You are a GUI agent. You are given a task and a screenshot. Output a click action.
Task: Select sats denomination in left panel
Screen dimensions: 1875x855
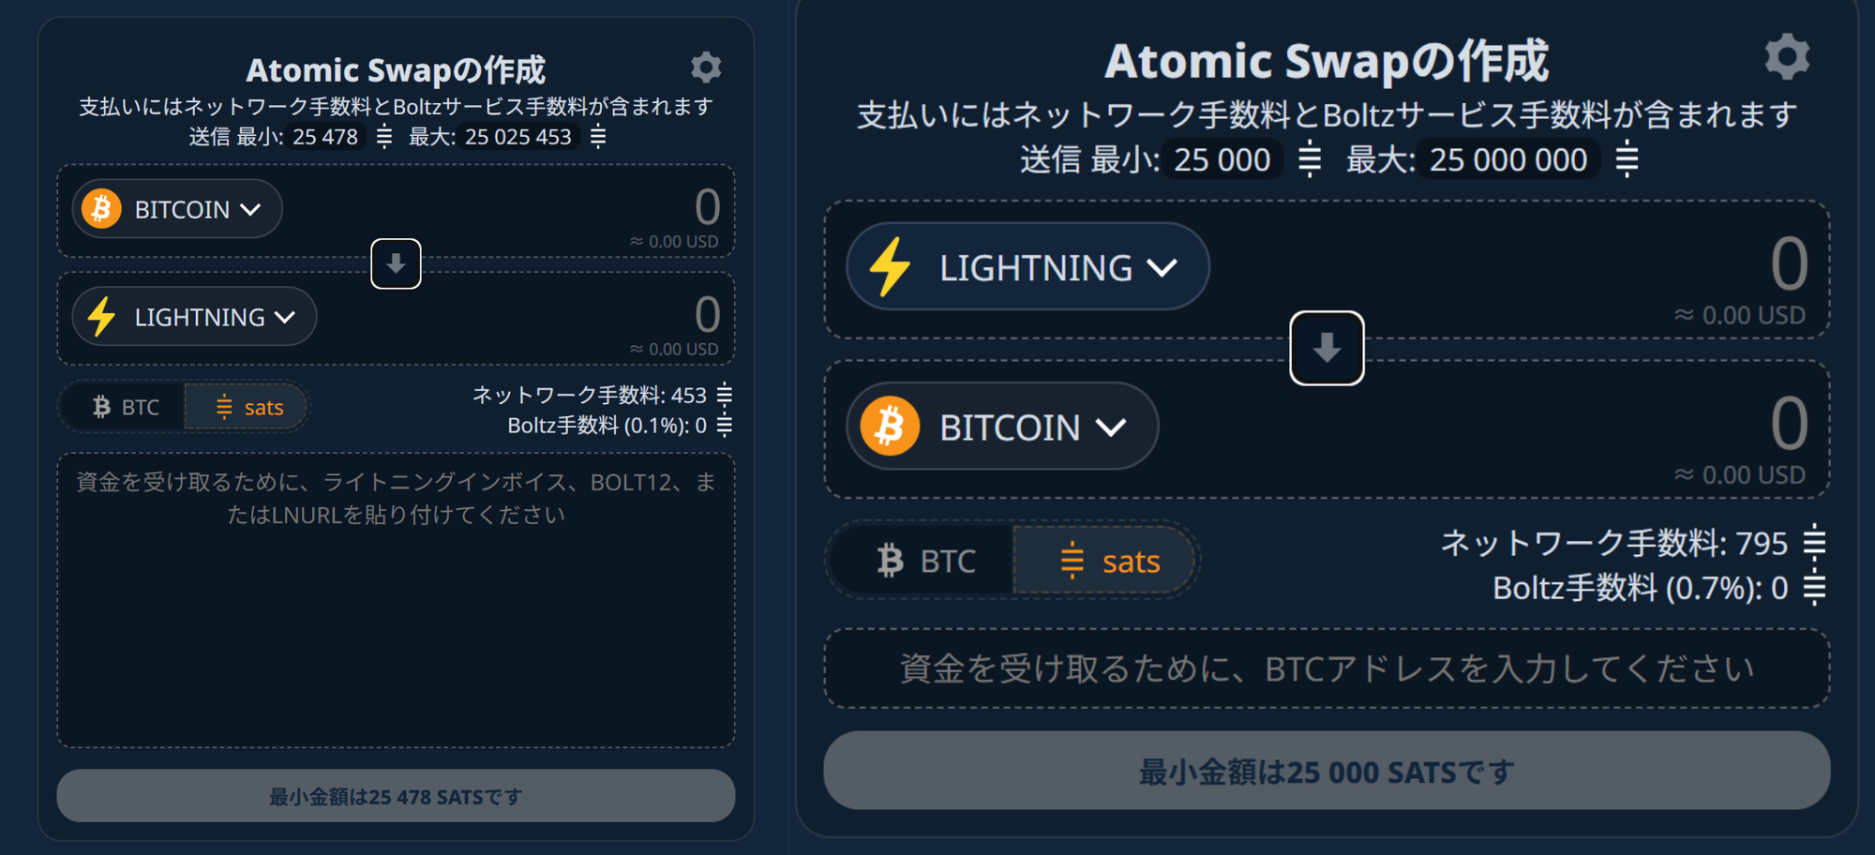(x=247, y=407)
